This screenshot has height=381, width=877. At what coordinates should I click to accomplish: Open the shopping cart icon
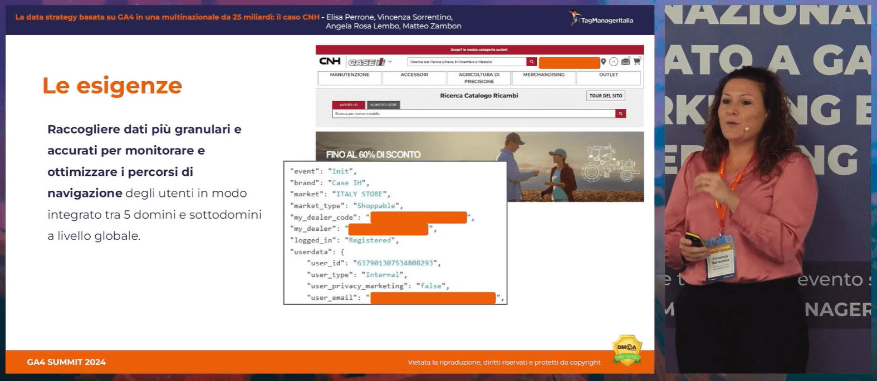point(637,61)
